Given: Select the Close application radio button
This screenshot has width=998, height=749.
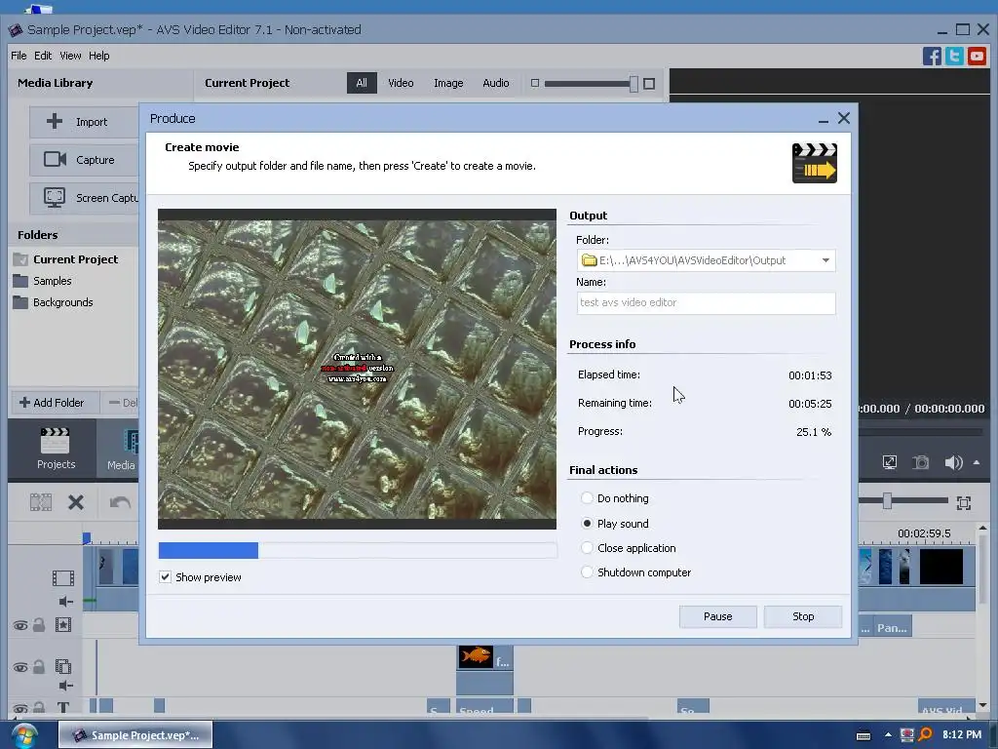Looking at the screenshot, I should (x=587, y=548).
